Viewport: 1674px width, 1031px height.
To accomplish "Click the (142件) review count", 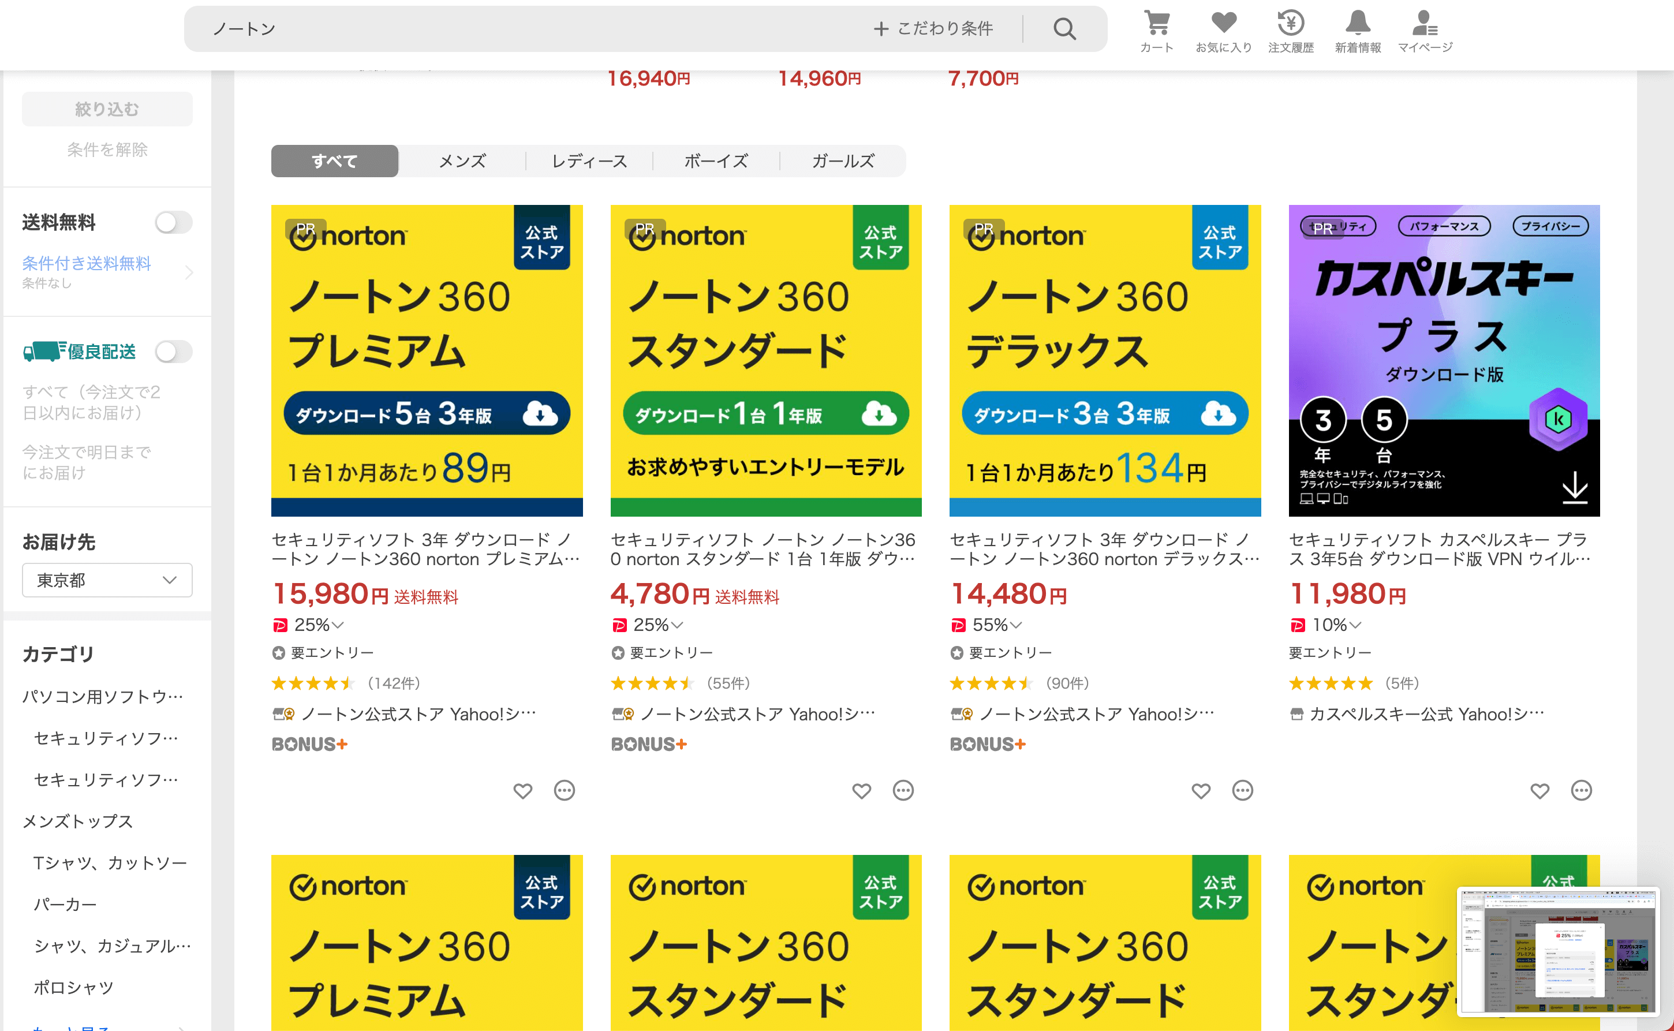I will [x=394, y=683].
